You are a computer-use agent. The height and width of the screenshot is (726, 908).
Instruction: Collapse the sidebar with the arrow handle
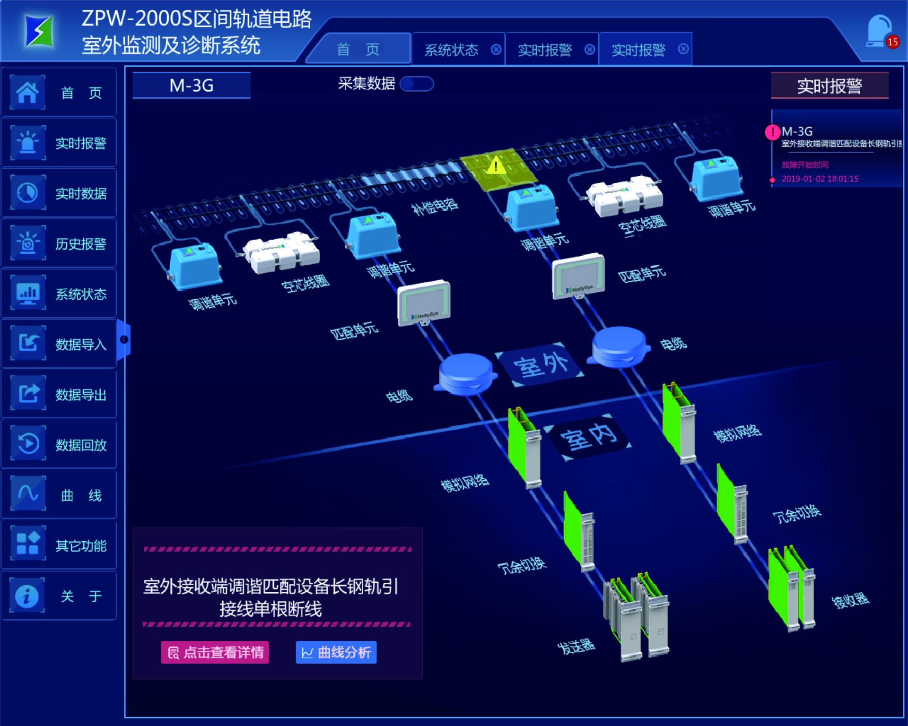pyautogui.click(x=124, y=339)
